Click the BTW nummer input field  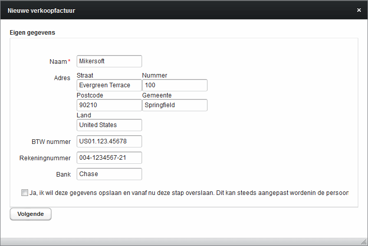point(109,141)
